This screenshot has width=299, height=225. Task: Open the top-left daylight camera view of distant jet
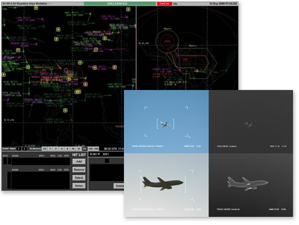[166, 122]
